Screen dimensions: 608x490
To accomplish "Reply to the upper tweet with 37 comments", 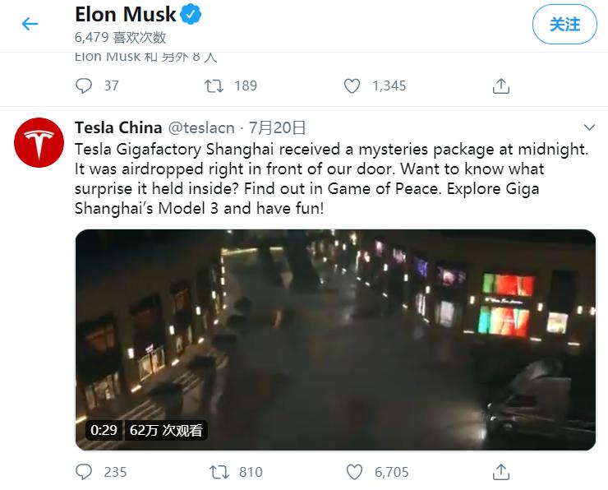I will coord(84,85).
